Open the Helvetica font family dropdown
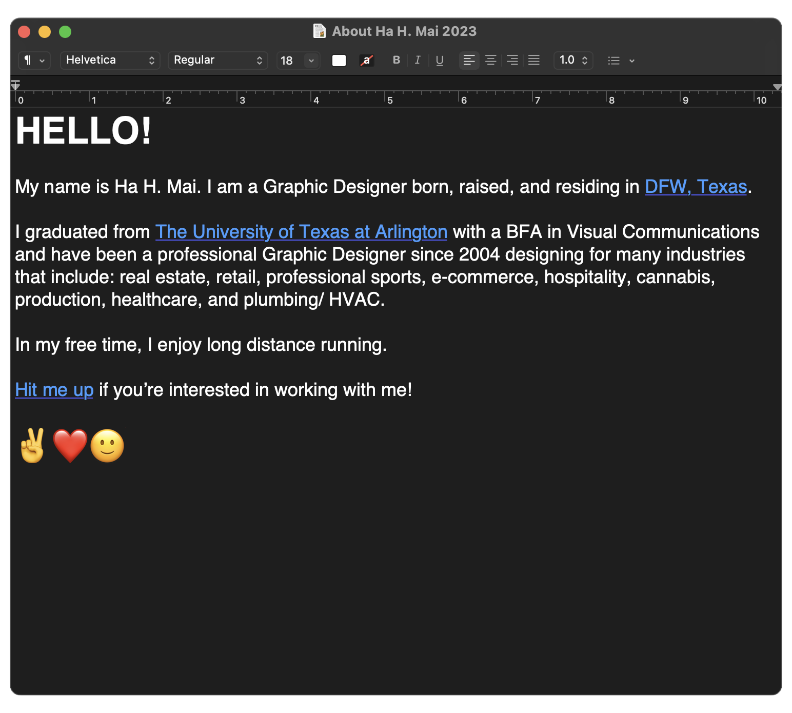 coord(110,61)
